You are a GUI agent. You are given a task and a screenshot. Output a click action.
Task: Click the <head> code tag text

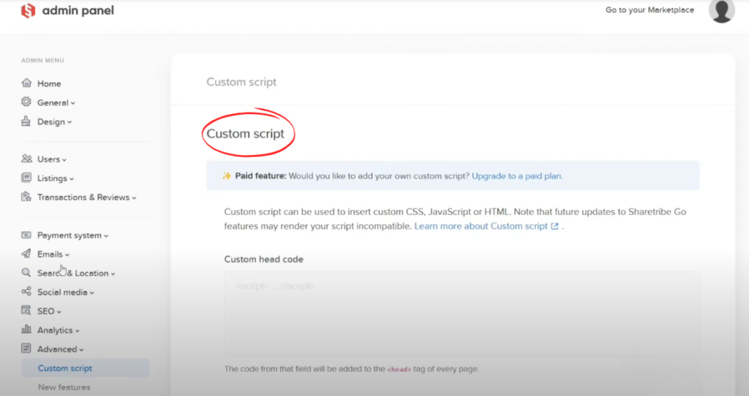tap(399, 369)
